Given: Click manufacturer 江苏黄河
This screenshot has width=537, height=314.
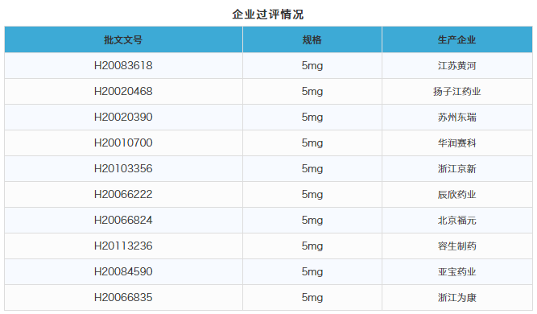Looking at the screenshot, I should (x=456, y=66).
